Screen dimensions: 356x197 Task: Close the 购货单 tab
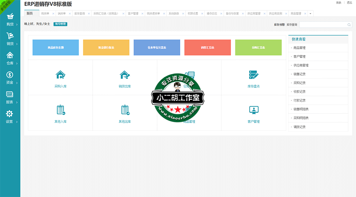tap(53, 14)
